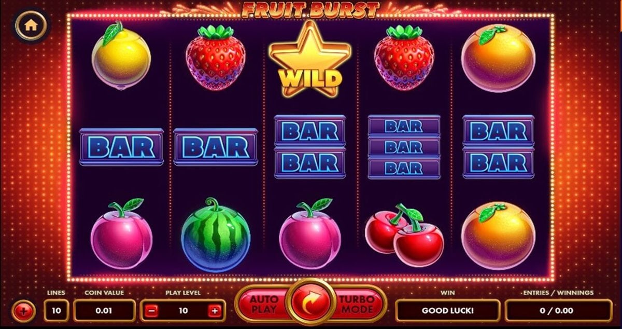Decrease play level with minus button

click(x=151, y=311)
